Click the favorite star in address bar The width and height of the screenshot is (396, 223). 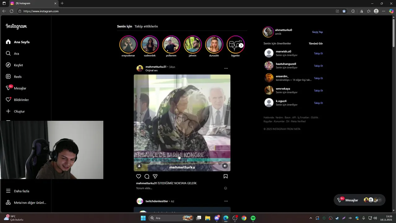point(344,11)
